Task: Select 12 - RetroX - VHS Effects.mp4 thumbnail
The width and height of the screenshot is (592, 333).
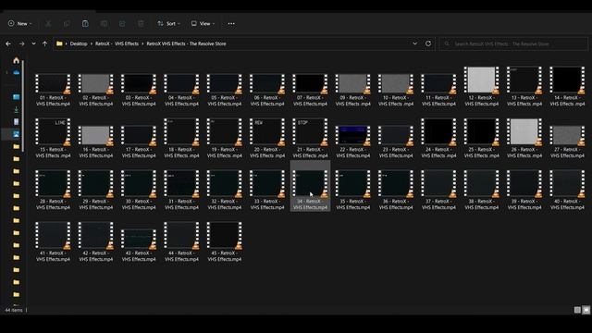Action: point(481,80)
